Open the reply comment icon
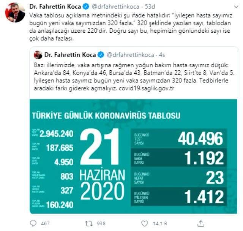 [33, 223]
